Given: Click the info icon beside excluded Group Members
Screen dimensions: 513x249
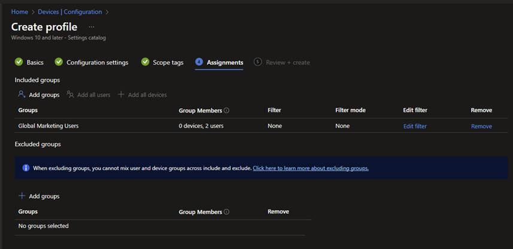Looking at the screenshot, I should point(227,212).
